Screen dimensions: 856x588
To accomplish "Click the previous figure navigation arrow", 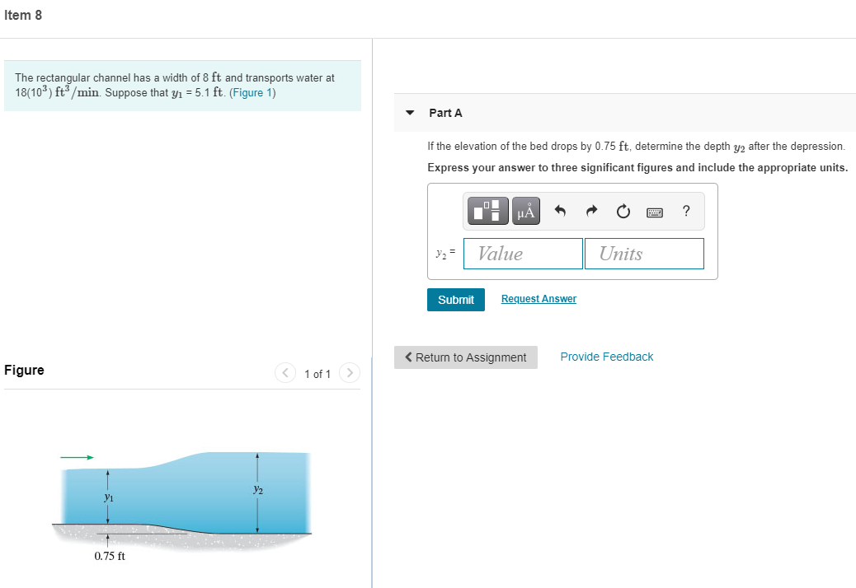I will pos(285,372).
